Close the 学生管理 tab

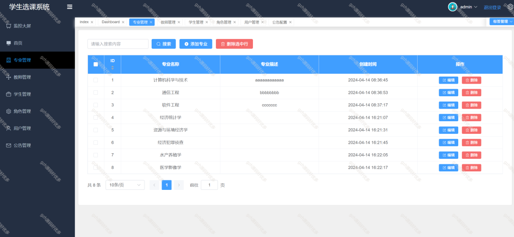pyautogui.click(x=206, y=22)
